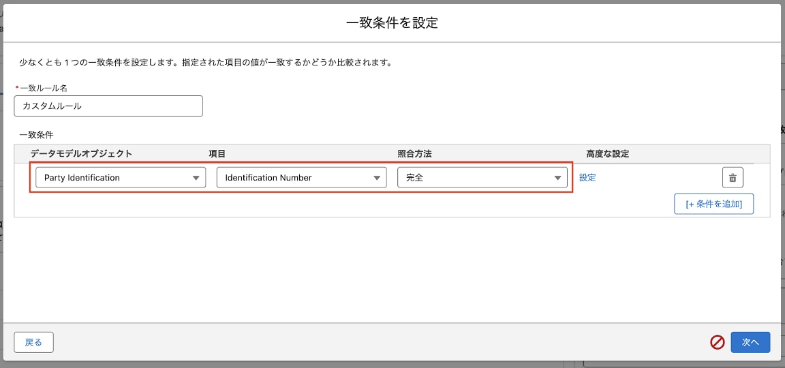
Task: Click the arrow on the 完全 dropdown
Action: coord(558,178)
